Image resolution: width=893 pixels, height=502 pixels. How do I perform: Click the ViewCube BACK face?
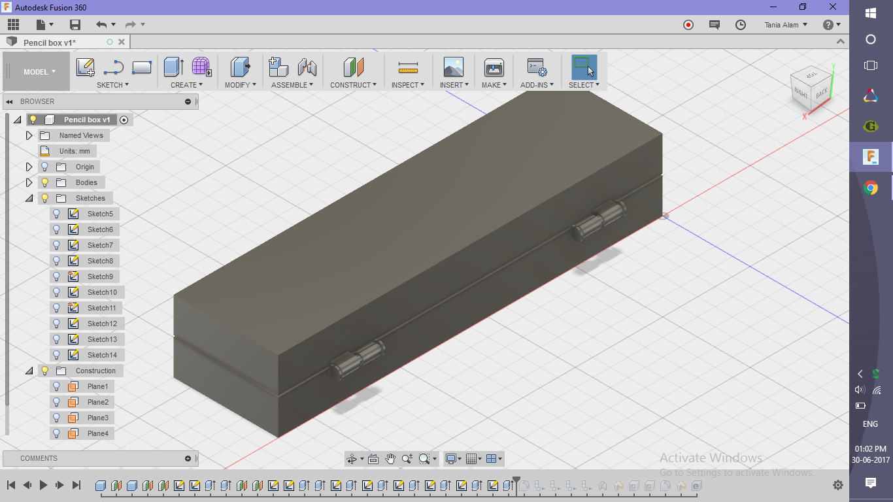pos(821,92)
